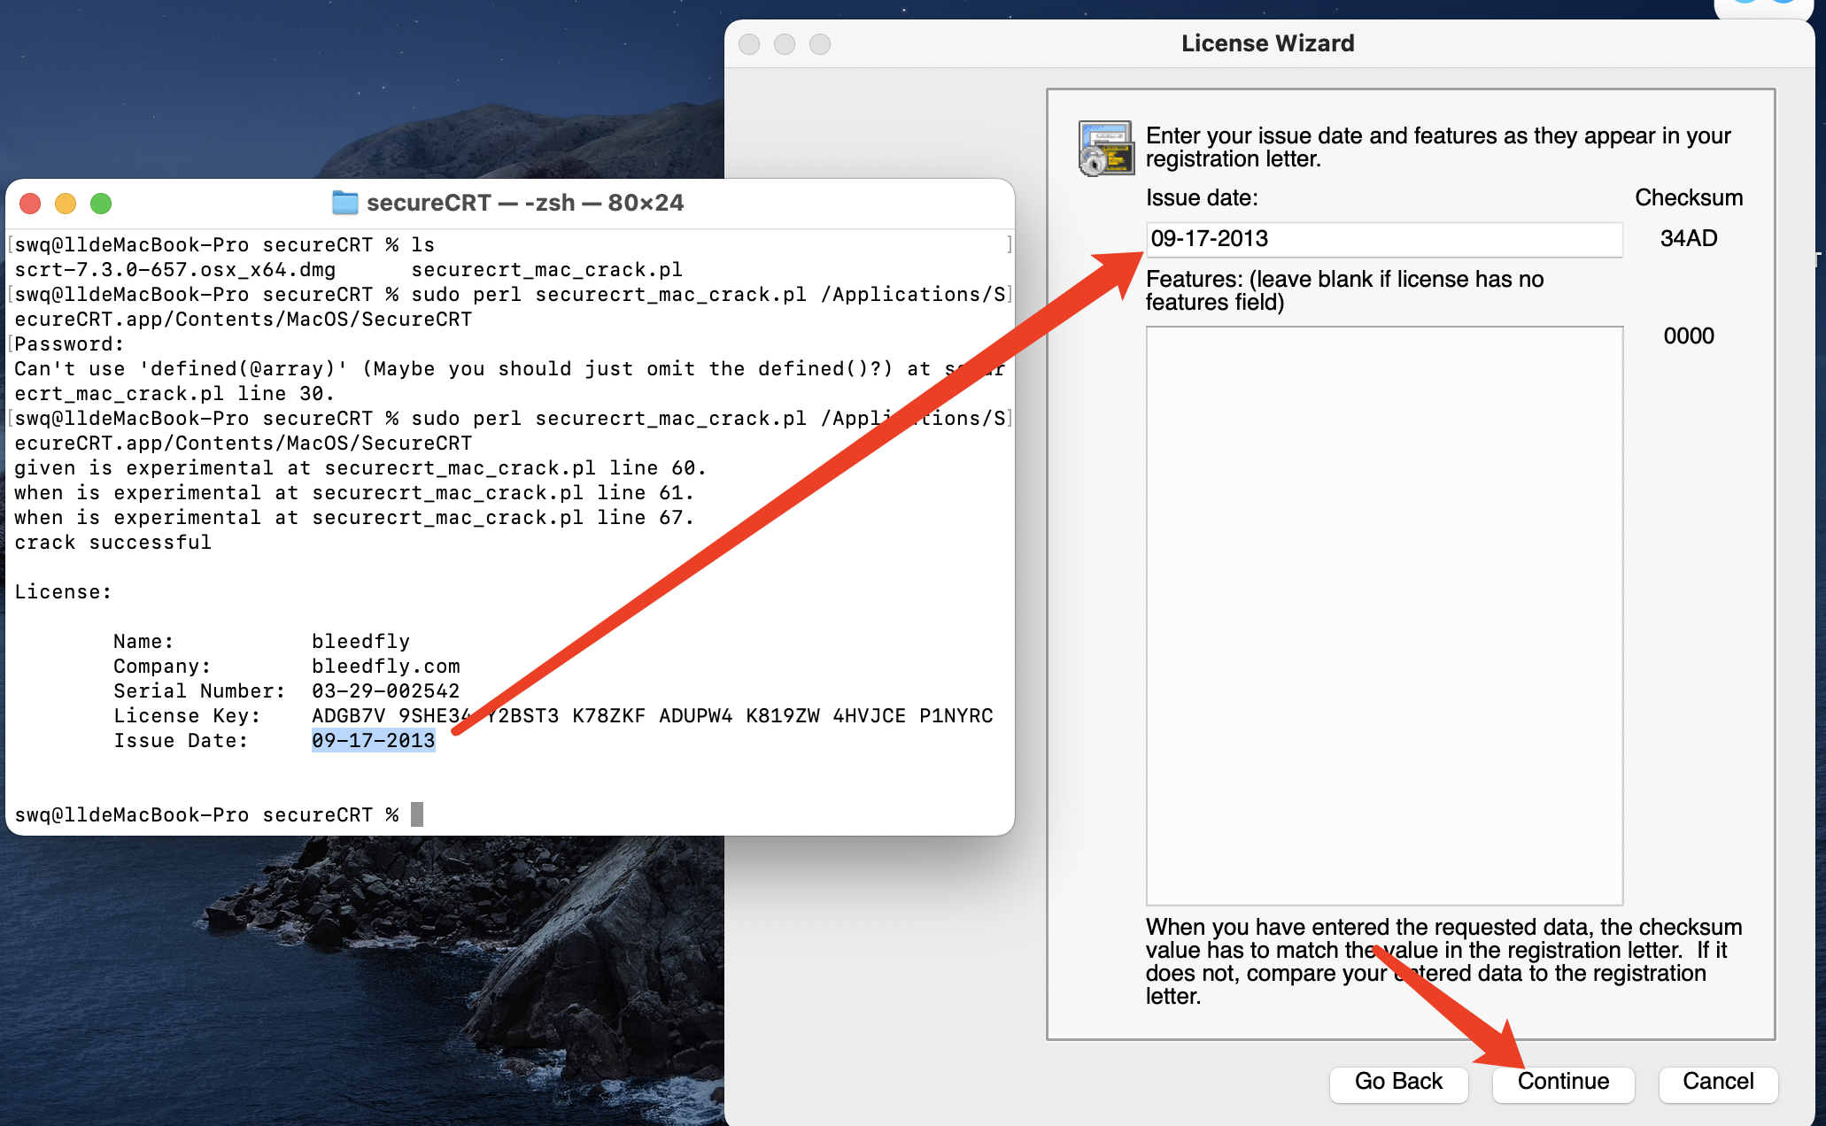This screenshot has height=1126, width=1826.
Task: Click the 'crack successful' line in terminal
Action: point(112,543)
